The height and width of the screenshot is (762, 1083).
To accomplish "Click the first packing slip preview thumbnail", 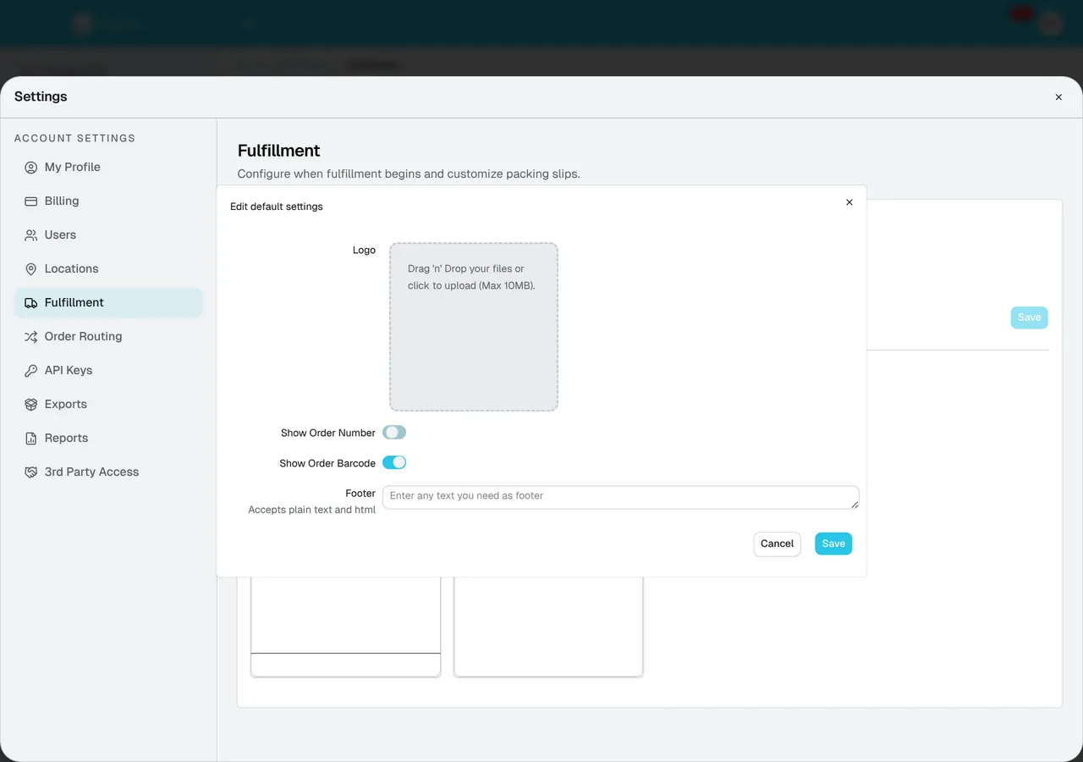I will click(346, 626).
